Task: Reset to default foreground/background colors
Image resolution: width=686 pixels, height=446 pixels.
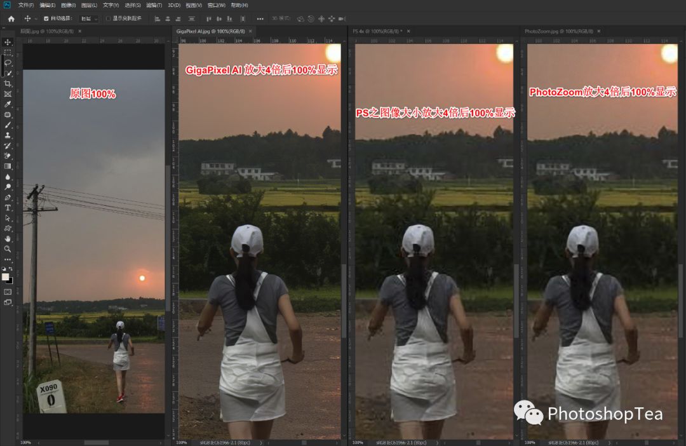Action: 4,269
